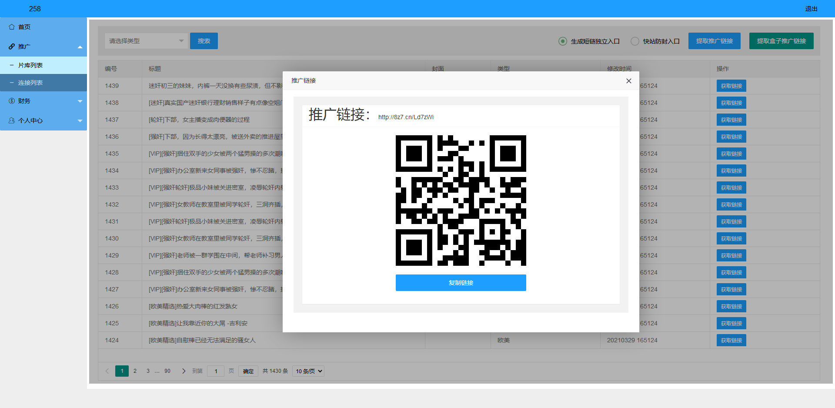Expand the 财务 sidebar menu
Image resolution: width=835 pixels, height=408 pixels.
(80, 101)
